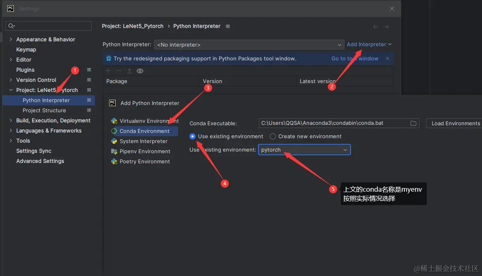Click the PyCharm logo in Settings title bar
Viewport: 482px width, 276px height.
11,8
